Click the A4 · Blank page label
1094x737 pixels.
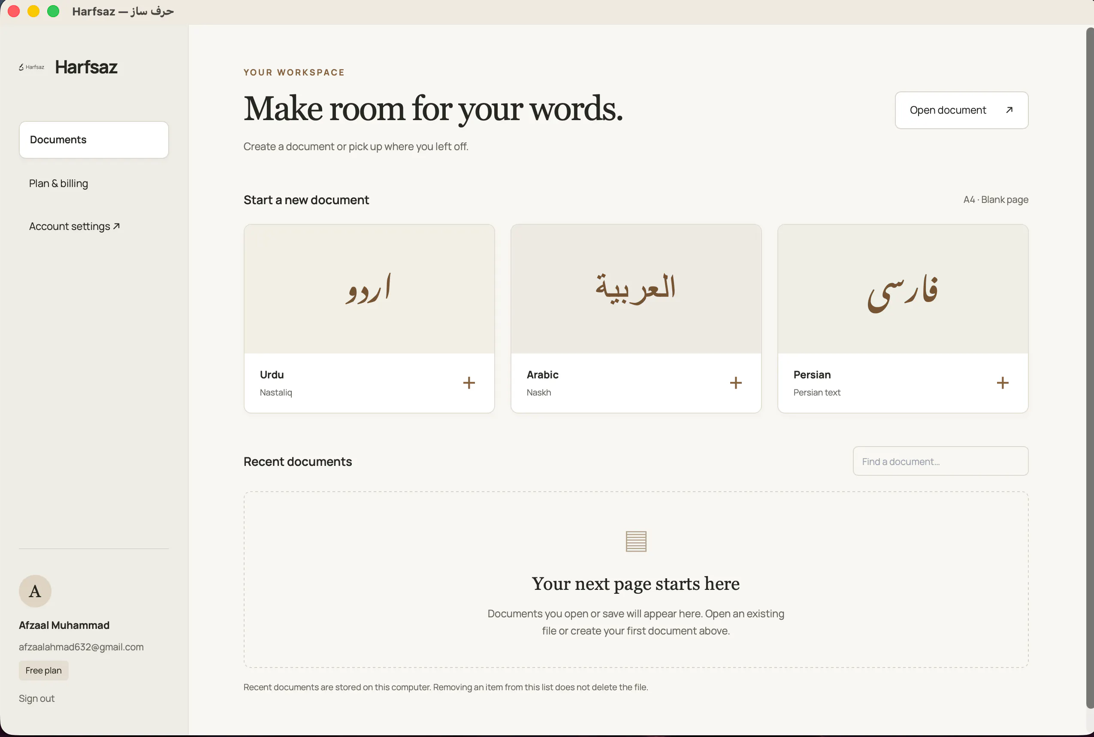pos(996,200)
